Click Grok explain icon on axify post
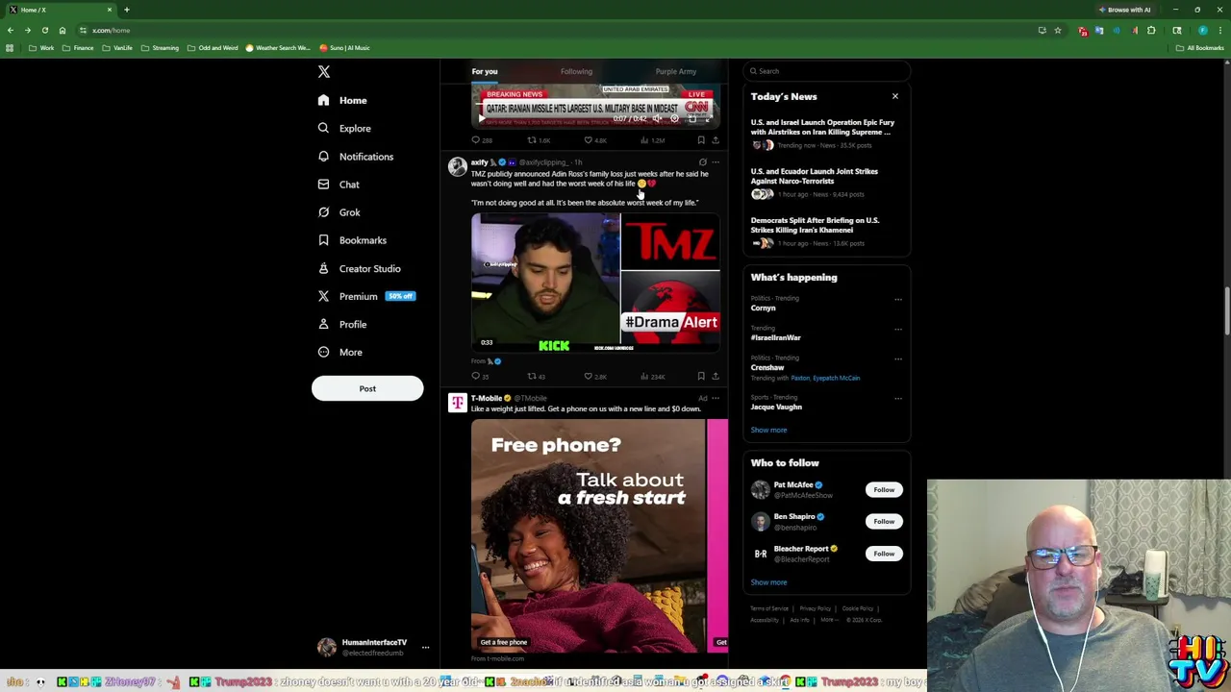 click(x=703, y=162)
